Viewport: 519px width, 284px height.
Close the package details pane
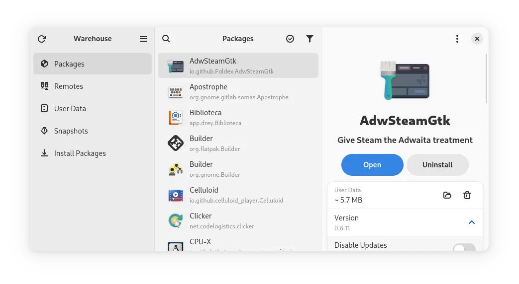(x=477, y=39)
